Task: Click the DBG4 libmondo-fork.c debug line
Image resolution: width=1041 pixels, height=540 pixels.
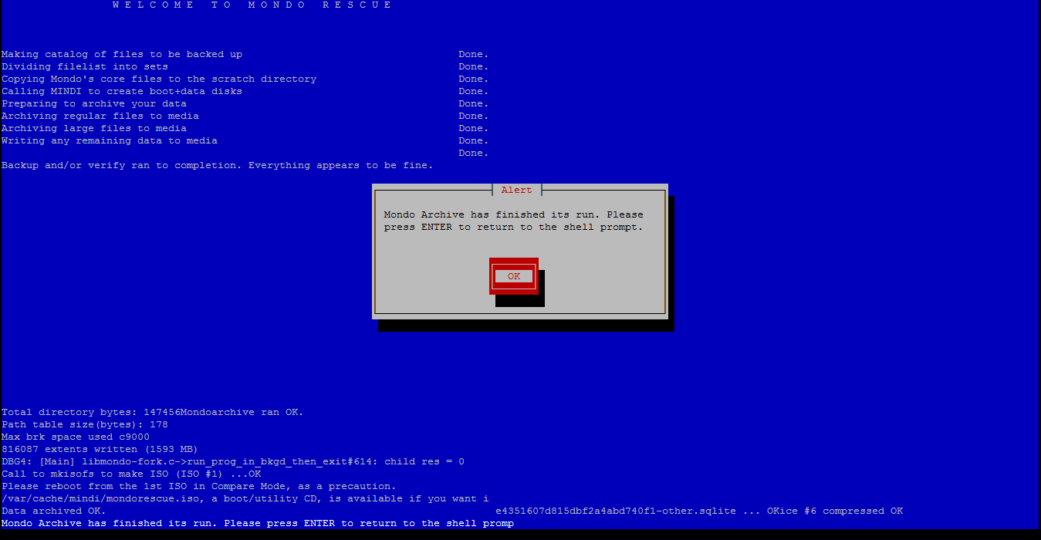Action: click(233, 461)
